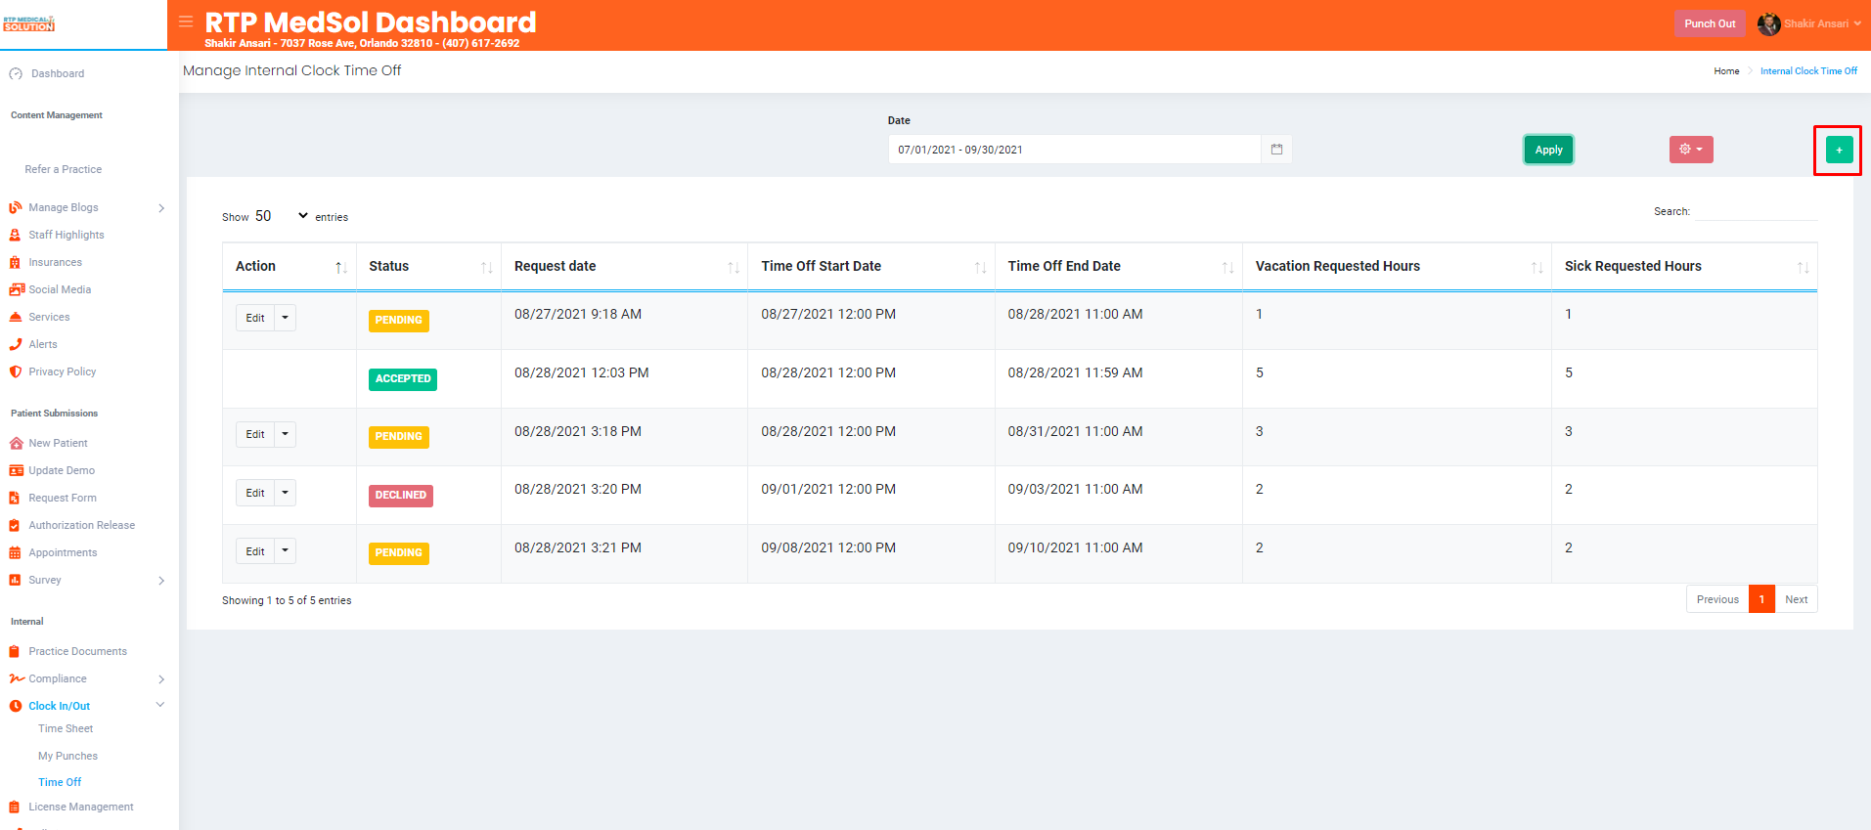Screen dimensions: 1871x830
Task: Click the Punch Out button
Action: [1710, 23]
